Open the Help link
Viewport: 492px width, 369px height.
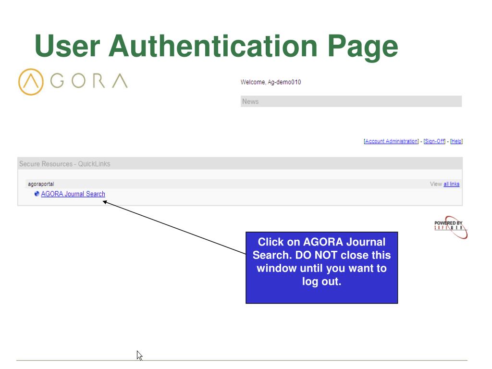point(456,141)
